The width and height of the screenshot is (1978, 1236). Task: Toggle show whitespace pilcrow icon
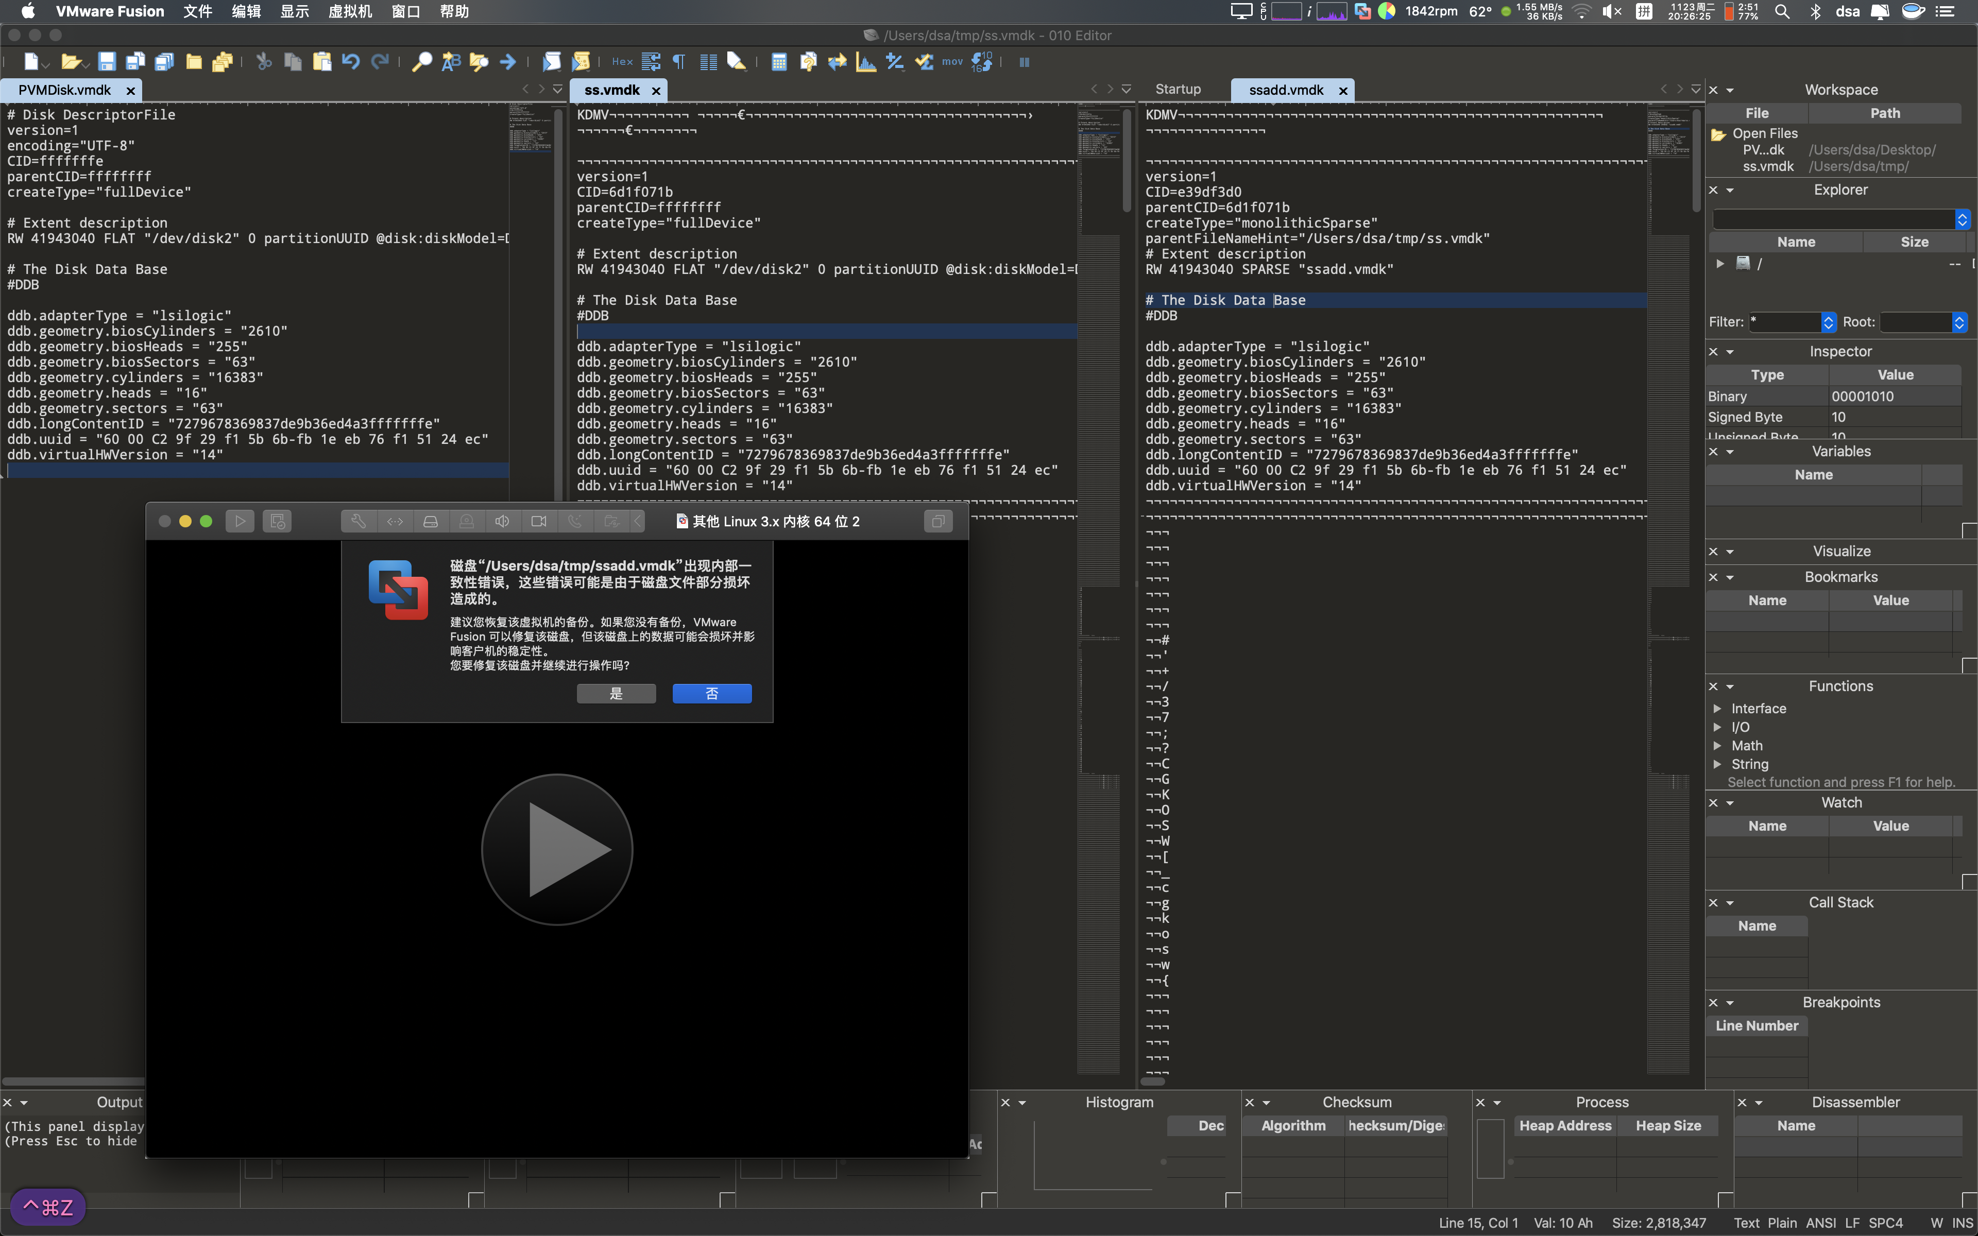click(x=678, y=61)
